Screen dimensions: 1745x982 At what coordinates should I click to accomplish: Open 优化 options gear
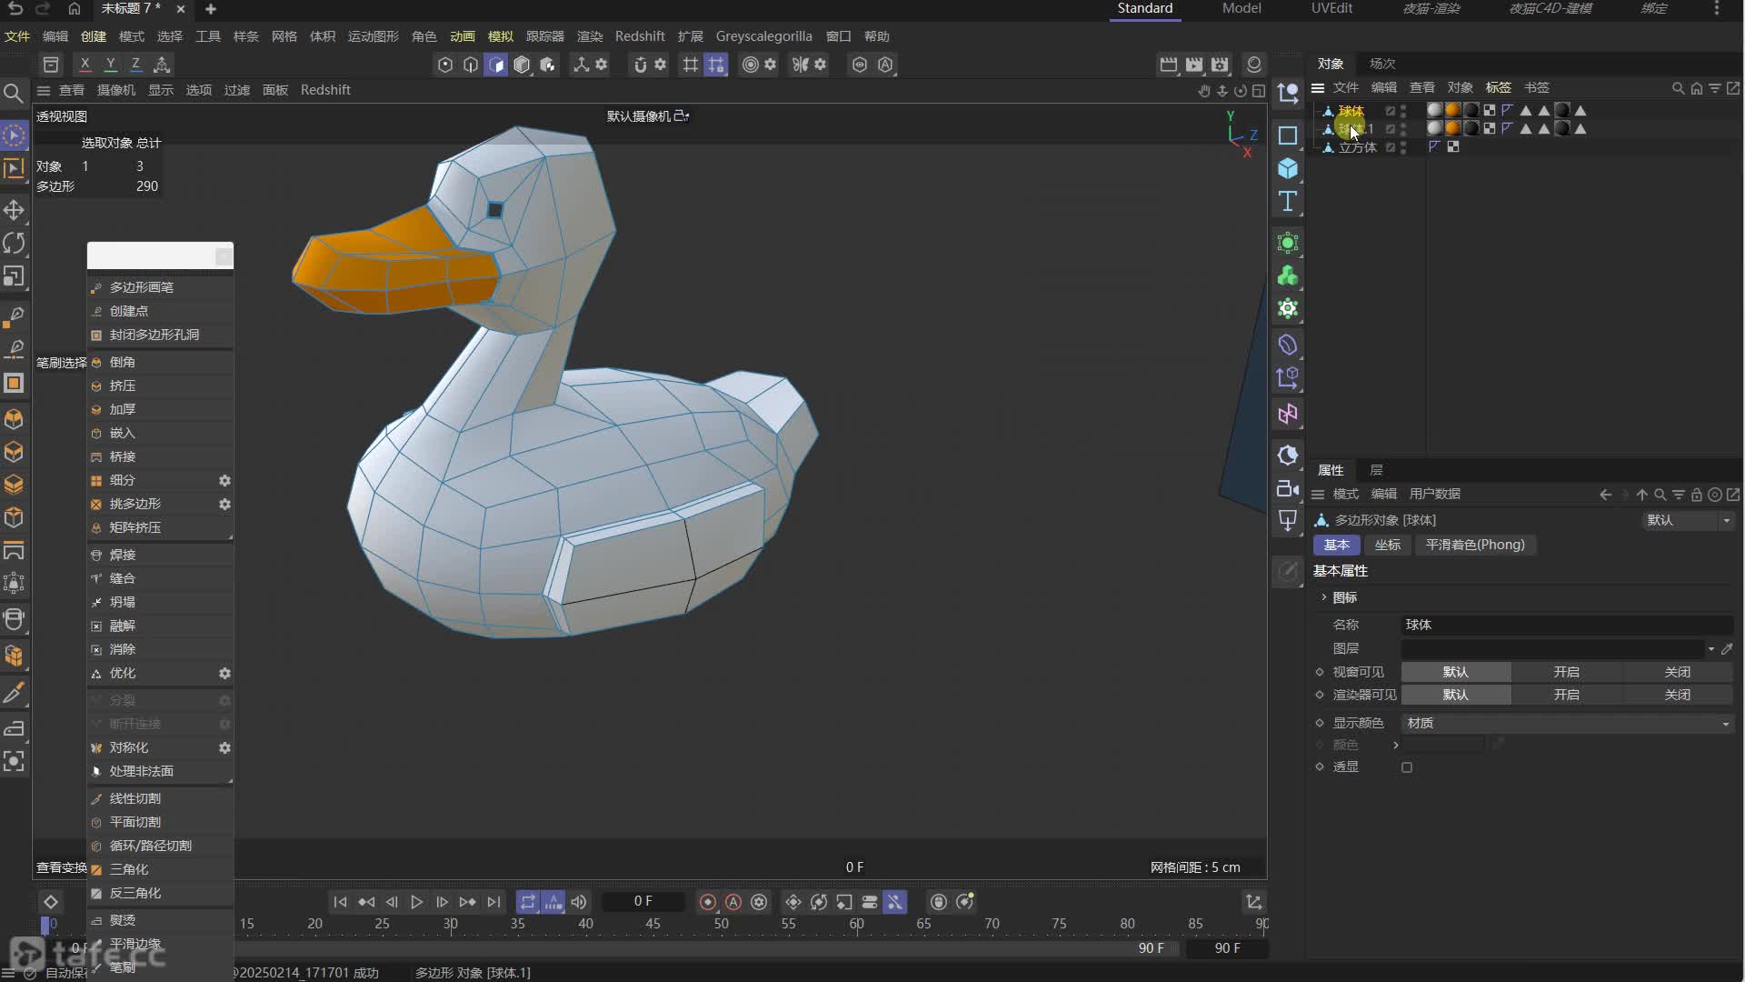pyautogui.click(x=224, y=674)
